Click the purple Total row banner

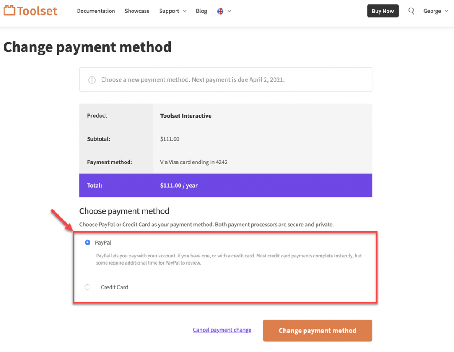point(225,185)
